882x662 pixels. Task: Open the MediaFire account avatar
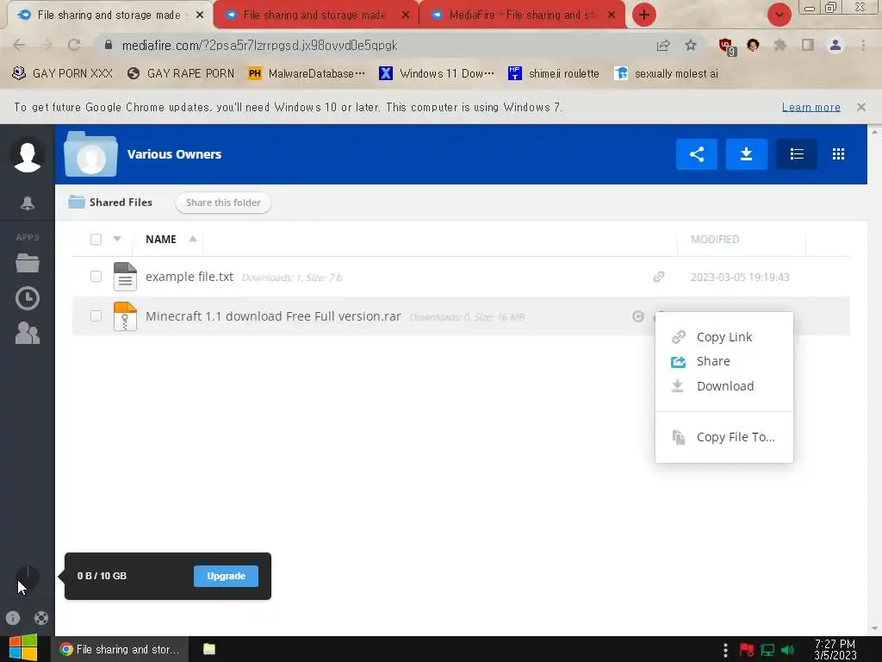pos(27,155)
